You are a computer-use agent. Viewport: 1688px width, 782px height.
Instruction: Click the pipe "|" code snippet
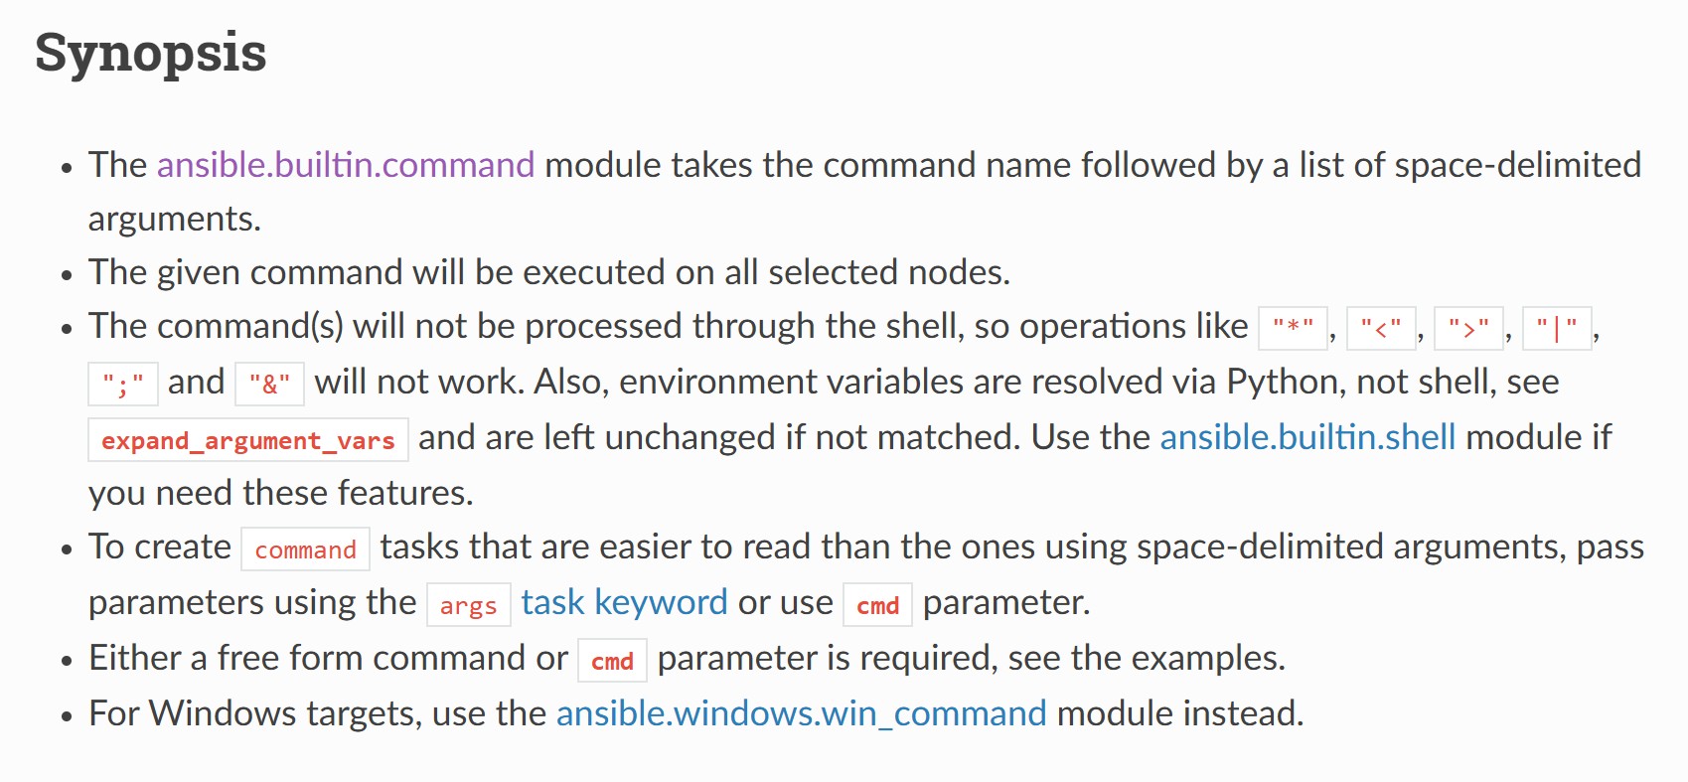coord(1556,327)
